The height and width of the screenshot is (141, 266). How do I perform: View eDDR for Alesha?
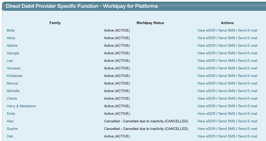point(207,46)
